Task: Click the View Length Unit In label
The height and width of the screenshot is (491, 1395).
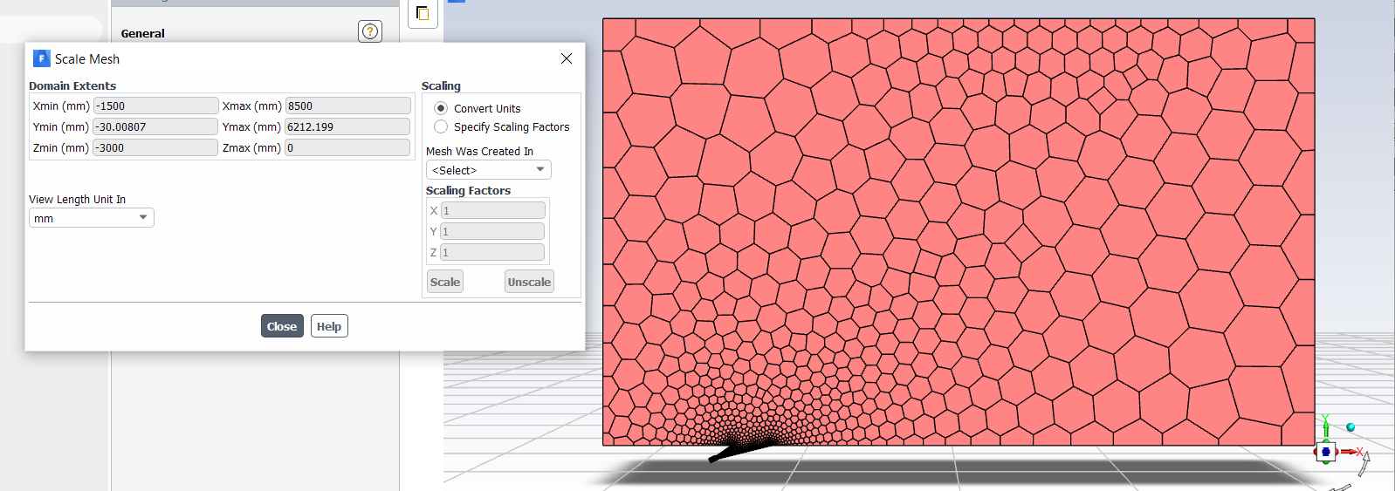Action: pyautogui.click(x=77, y=199)
